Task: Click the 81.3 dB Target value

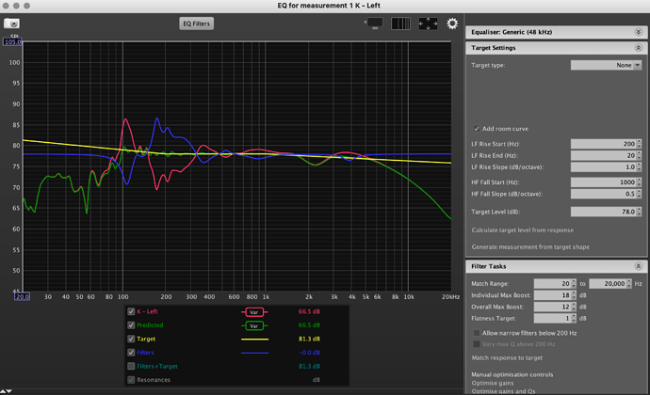Action: pyautogui.click(x=309, y=339)
